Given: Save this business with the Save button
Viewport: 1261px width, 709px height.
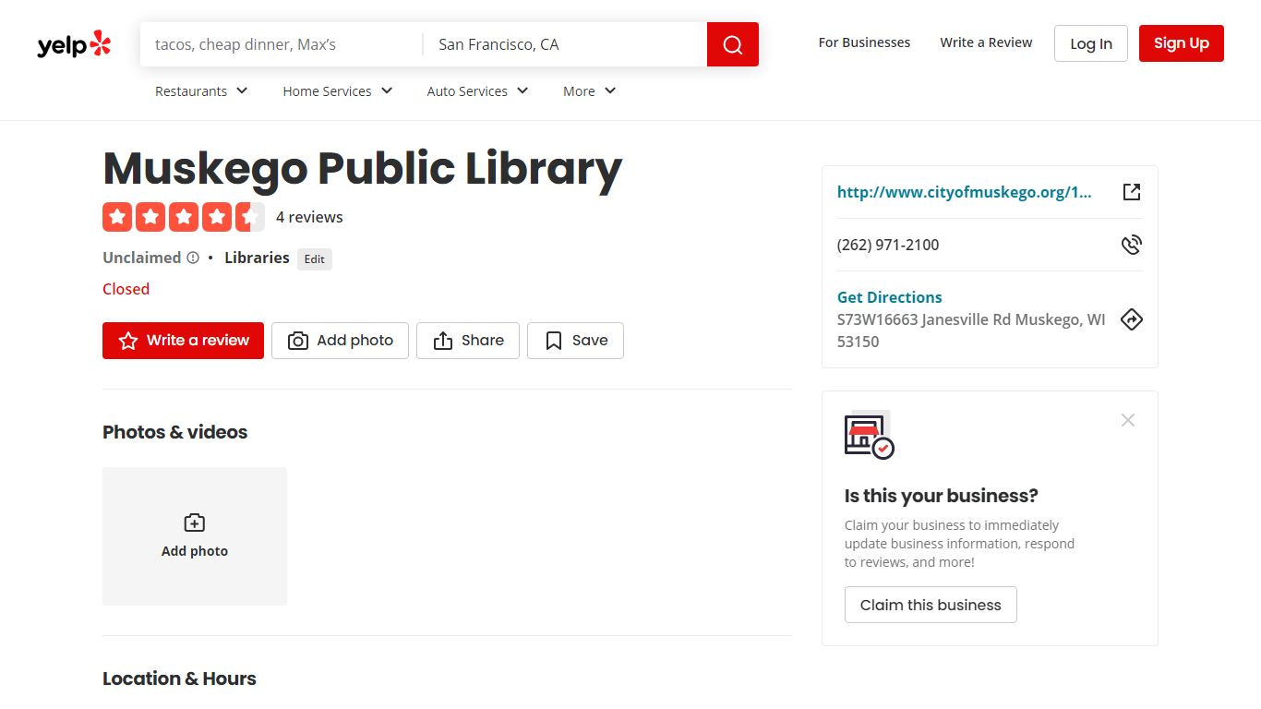Looking at the screenshot, I should point(575,341).
